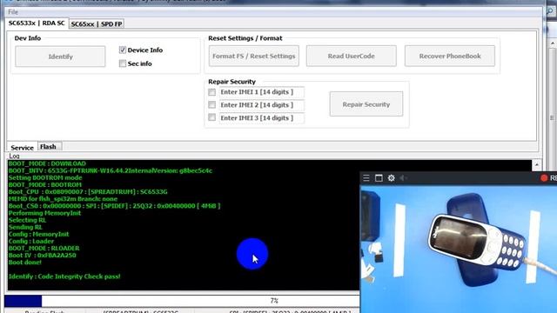Click the 7% progress bar
Image resolution: width=557 pixels, height=313 pixels.
coord(182,301)
